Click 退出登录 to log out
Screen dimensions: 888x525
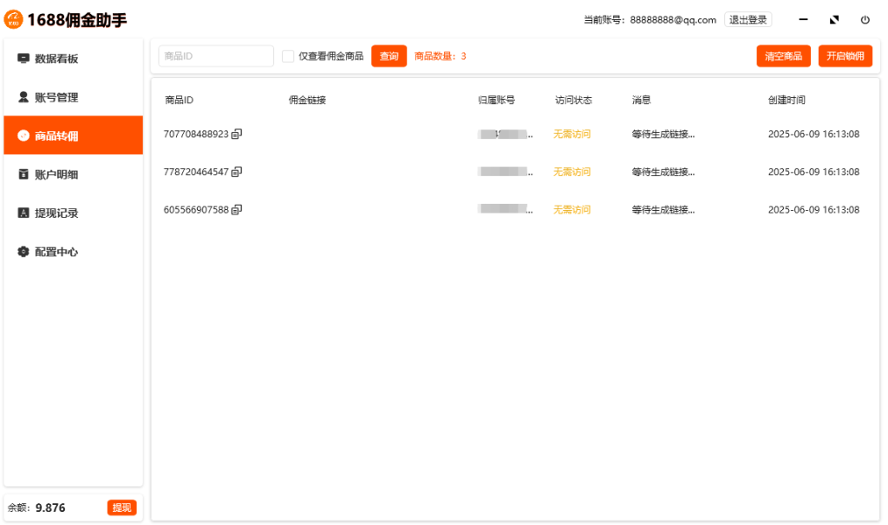pyautogui.click(x=748, y=20)
